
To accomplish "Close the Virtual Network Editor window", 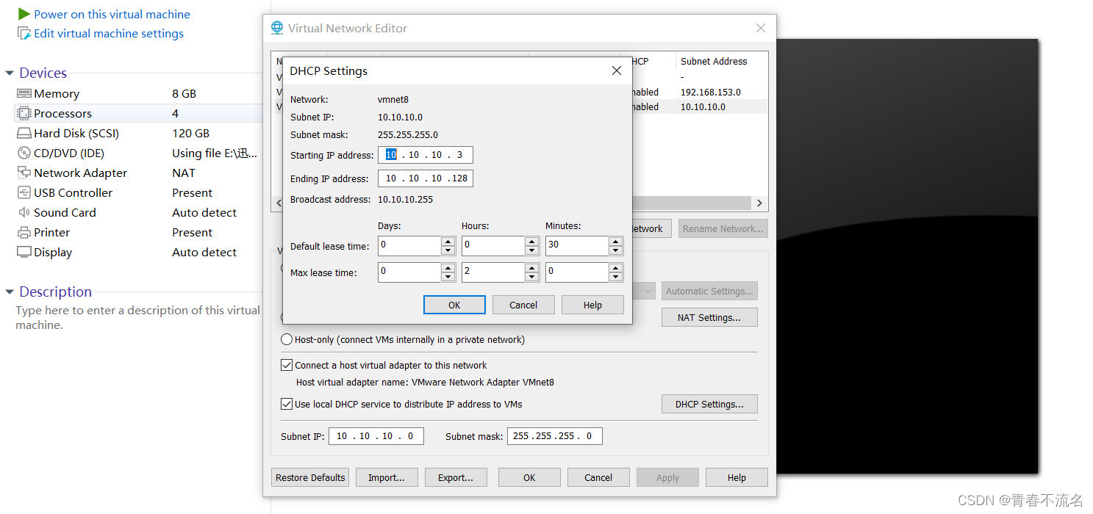I will click(x=761, y=28).
